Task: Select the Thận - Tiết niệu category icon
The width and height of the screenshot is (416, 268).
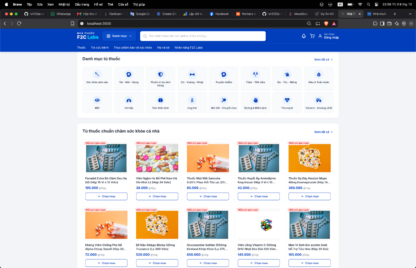Action: coord(256,75)
